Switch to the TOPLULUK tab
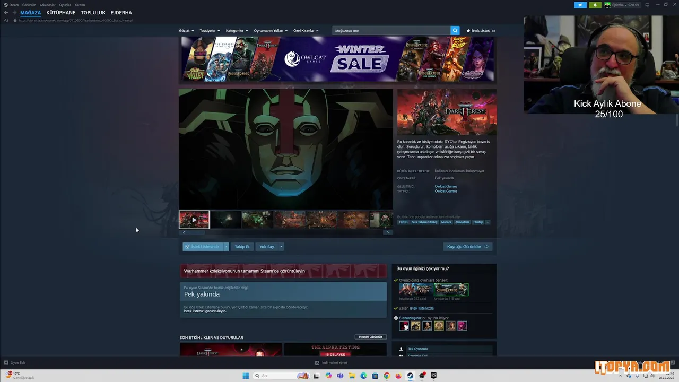The height and width of the screenshot is (382, 679). tap(93, 13)
